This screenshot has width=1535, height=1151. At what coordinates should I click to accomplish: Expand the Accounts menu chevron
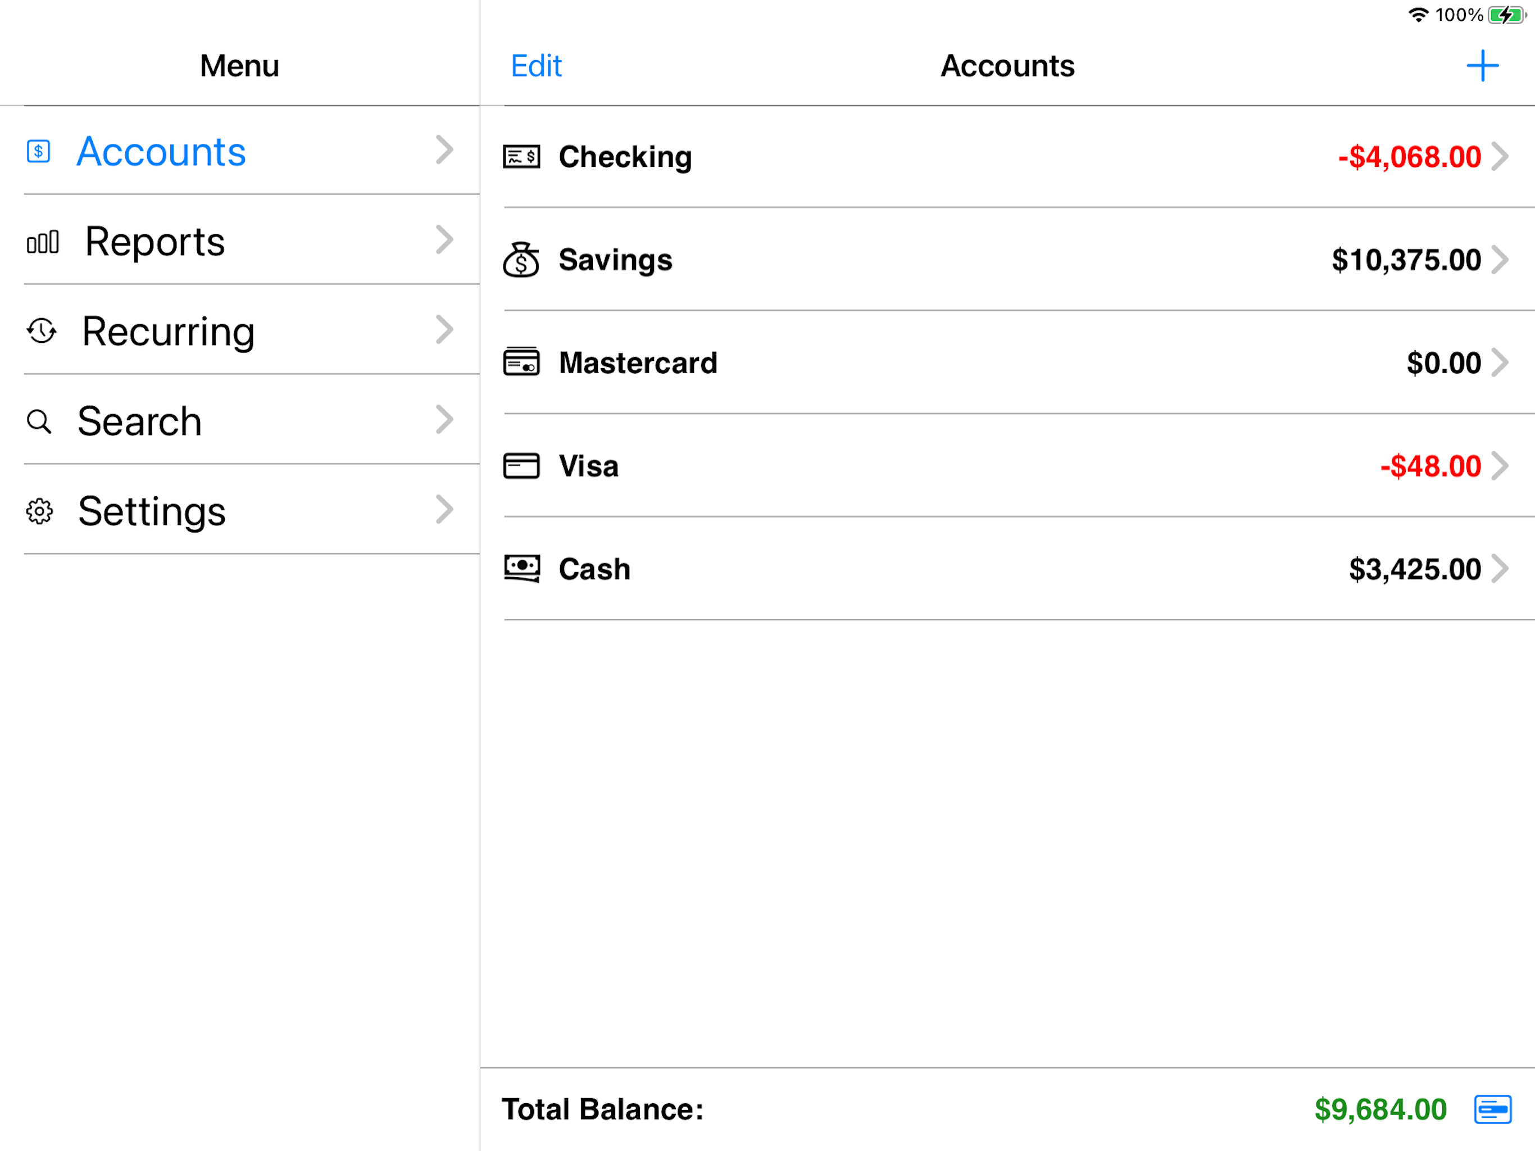click(x=445, y=150)
